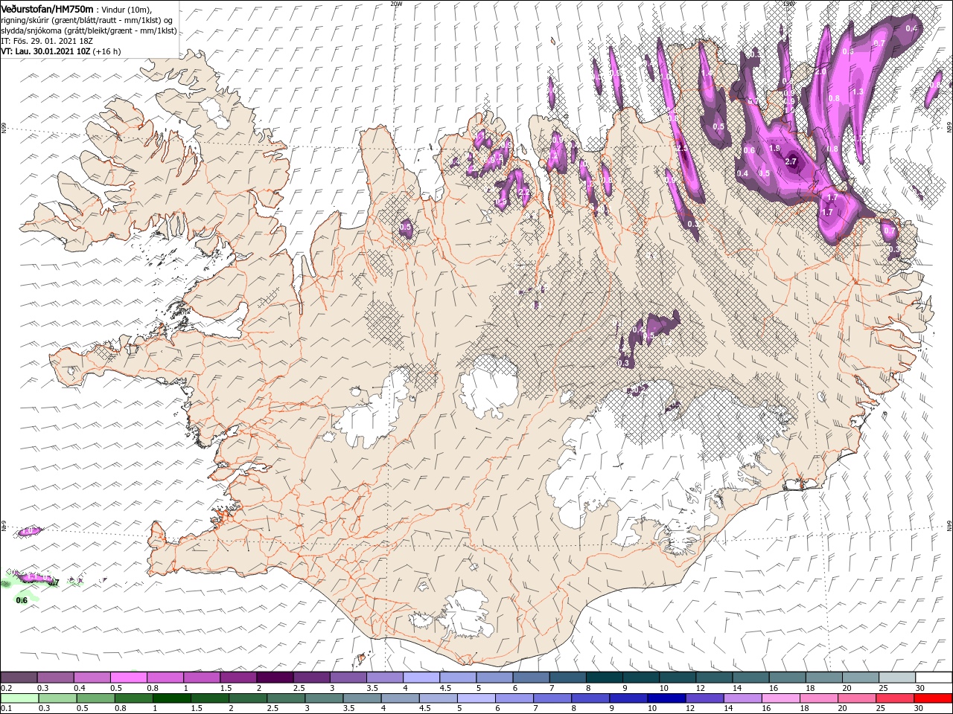Click the Veðurstofan/HM750m title text
The width and height of the screenshot is (953, 714).
point(47,8)
